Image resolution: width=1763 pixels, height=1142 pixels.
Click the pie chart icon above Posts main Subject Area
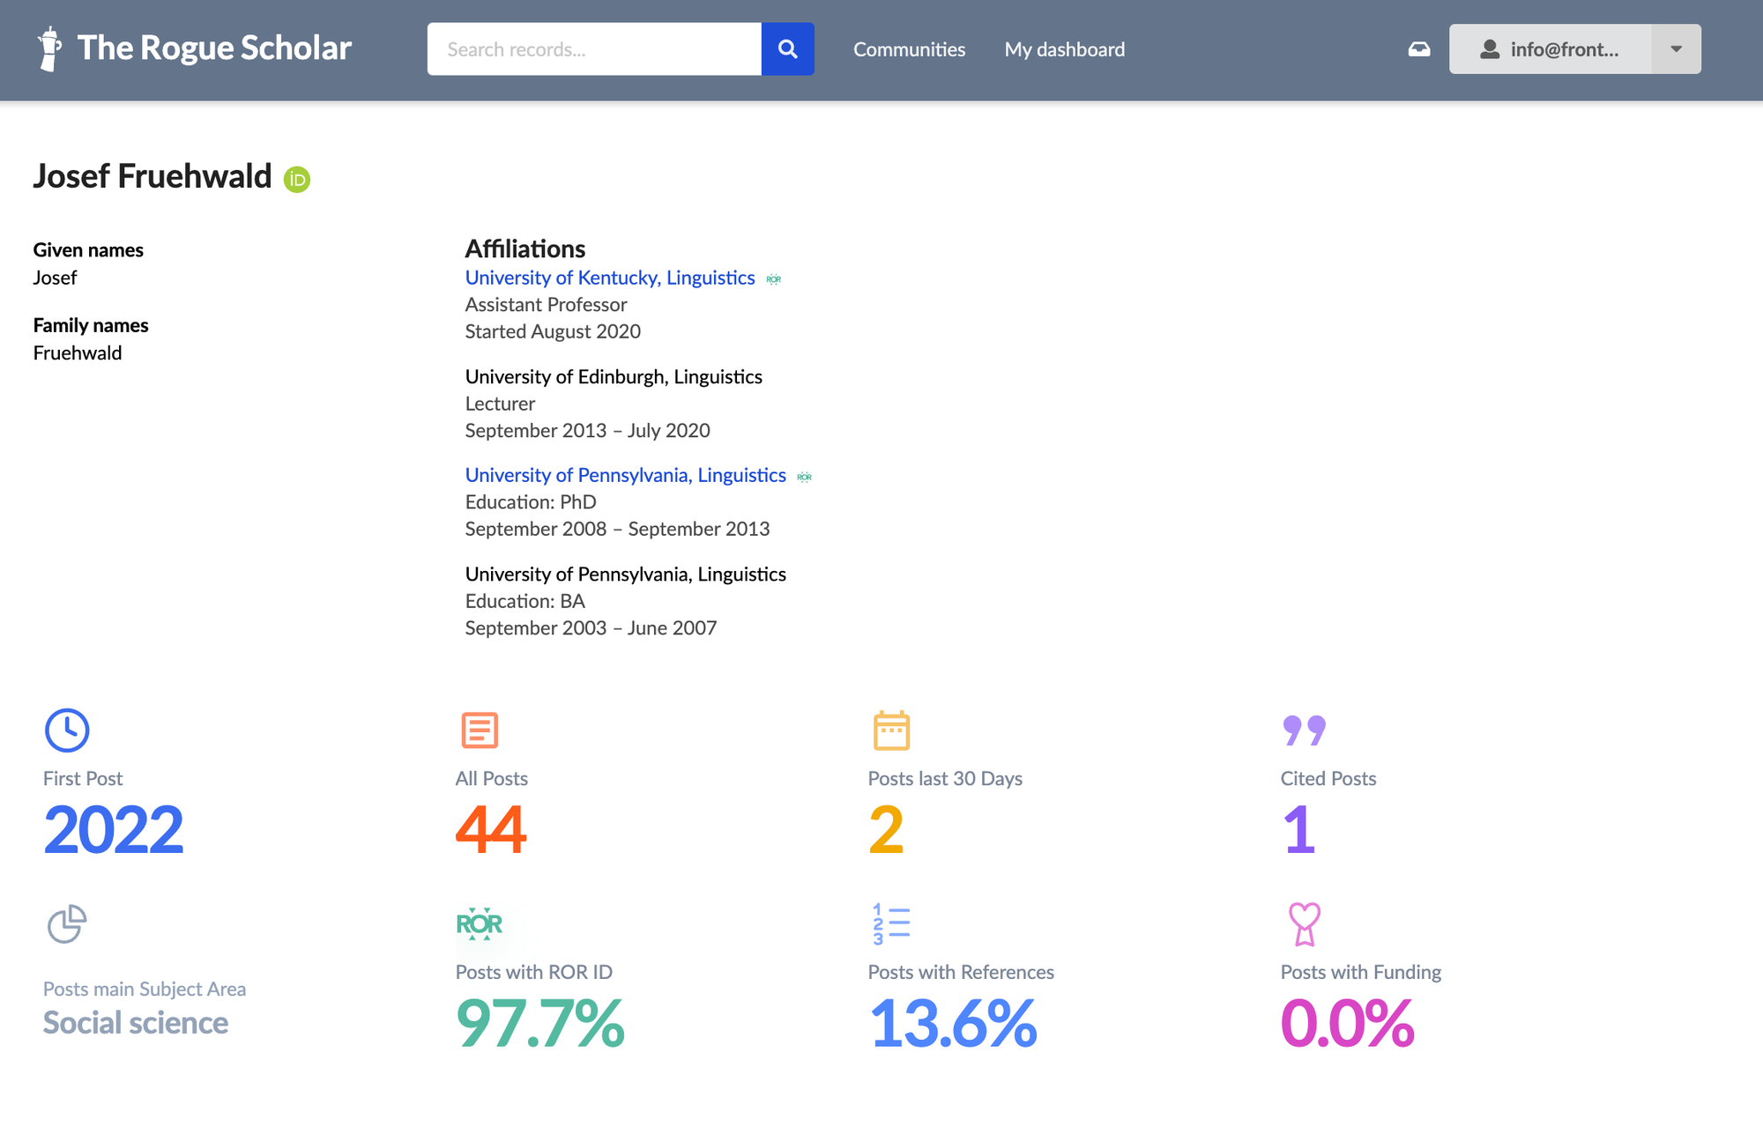67,924
